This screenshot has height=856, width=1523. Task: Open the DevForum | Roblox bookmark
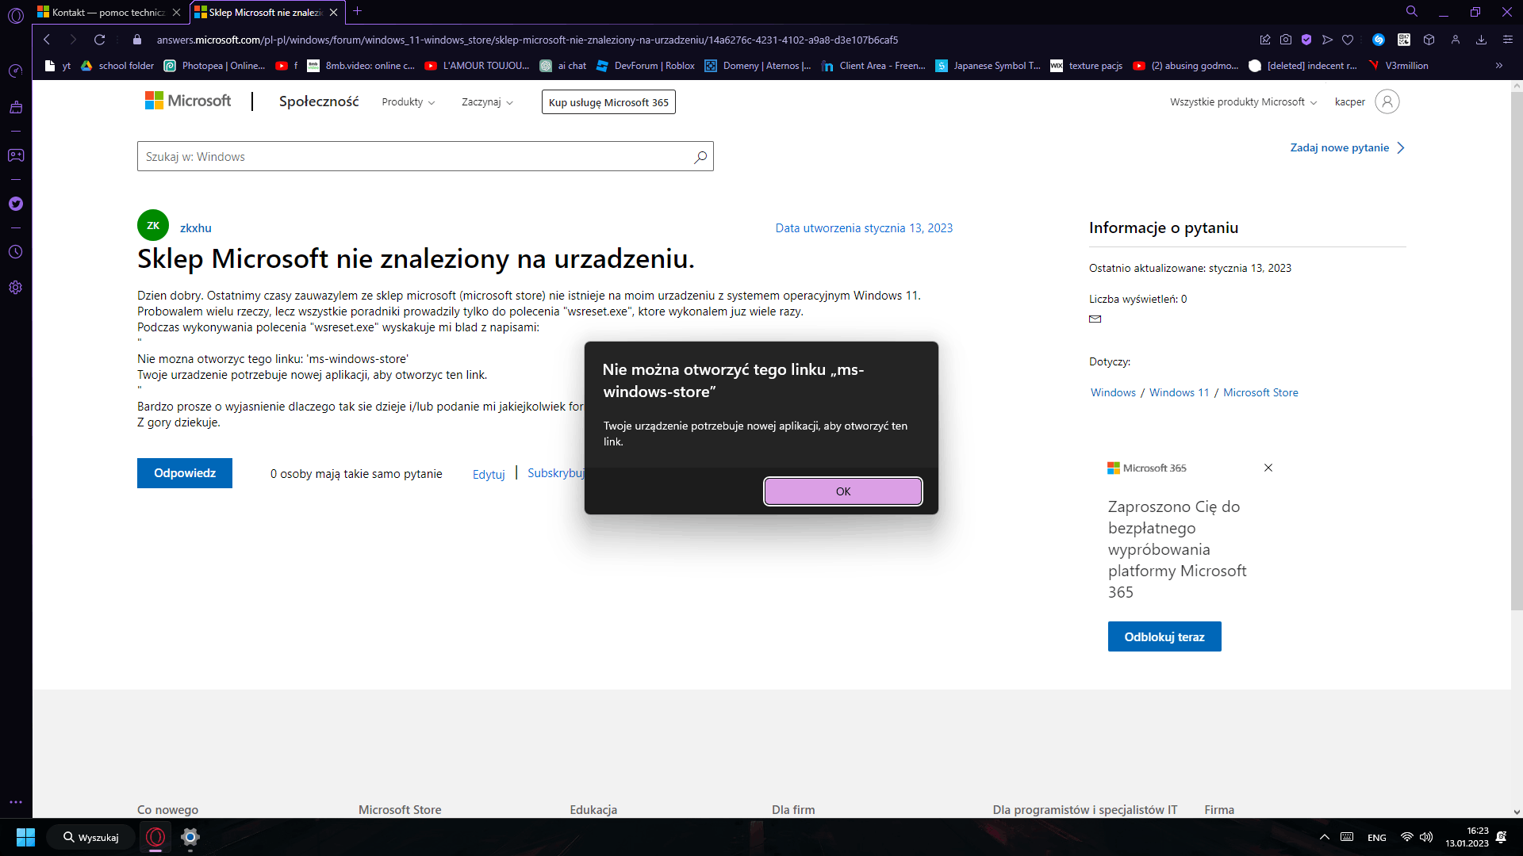[645, 66]
